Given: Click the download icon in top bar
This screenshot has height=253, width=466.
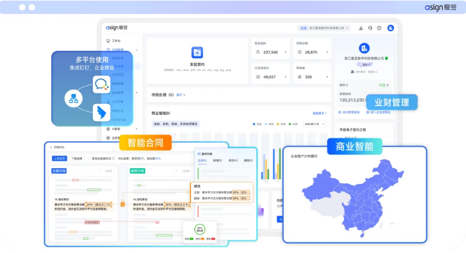Looking at the screenshot, I should (x=361, y=28).
